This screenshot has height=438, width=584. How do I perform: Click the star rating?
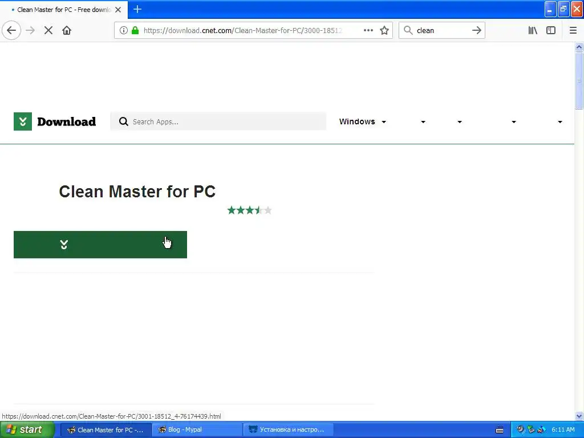point(250,210)
